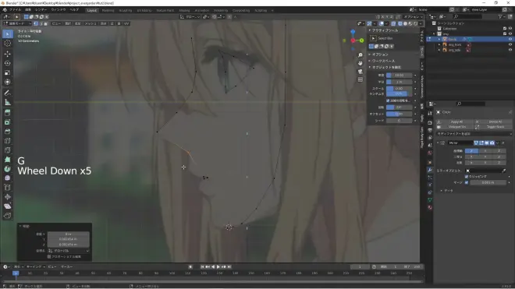Toggle Clipping checkbox in Mirror modifier
The width and height of the screenshot is (515, 289).
tap(467, 177)
